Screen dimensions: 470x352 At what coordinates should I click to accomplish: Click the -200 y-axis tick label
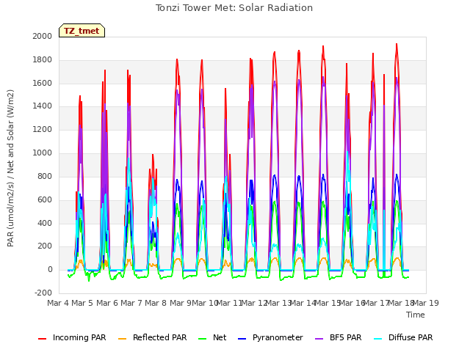[x=43, y=293]
